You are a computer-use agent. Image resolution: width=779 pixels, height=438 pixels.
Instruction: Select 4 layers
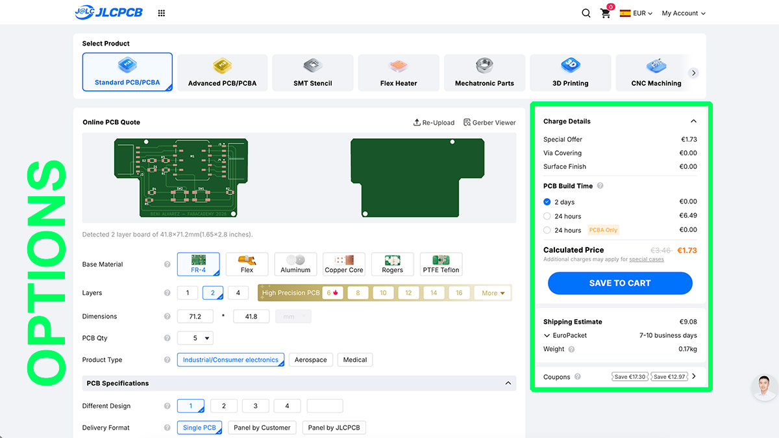coord(238,293)
